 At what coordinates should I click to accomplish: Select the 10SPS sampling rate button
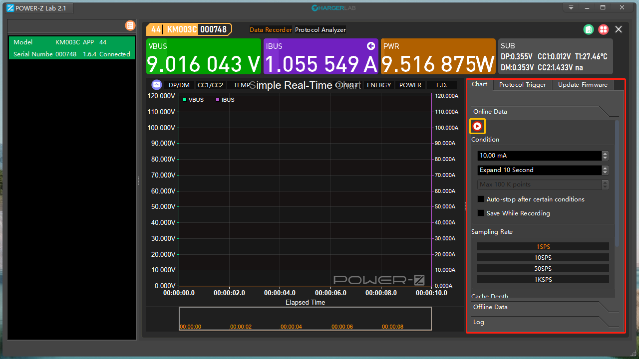pyautogui.click(x=543, y=257)
